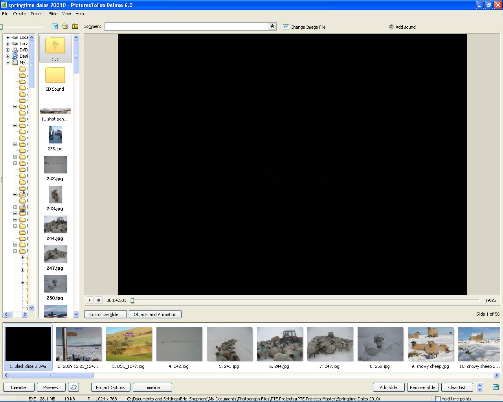The image size is (503, 402).
Task: Open the Slide menu
Action: click(53, 14)
